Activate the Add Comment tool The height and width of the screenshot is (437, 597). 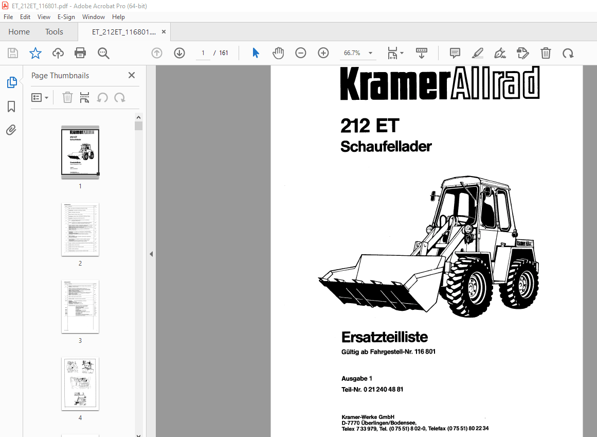click(455, 53)
